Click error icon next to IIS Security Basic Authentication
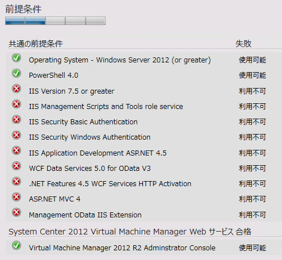The height and width of the screenshot is (260, 282). tap(16, 120)
